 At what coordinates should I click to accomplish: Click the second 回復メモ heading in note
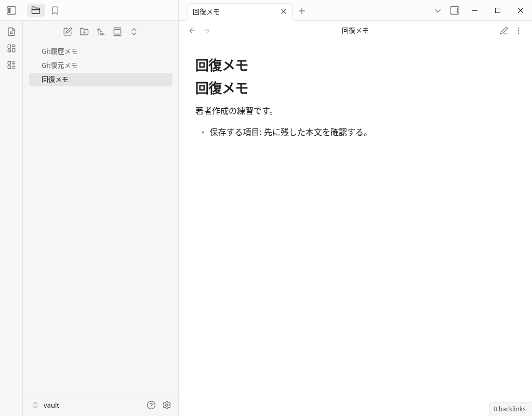coord(221,88)
